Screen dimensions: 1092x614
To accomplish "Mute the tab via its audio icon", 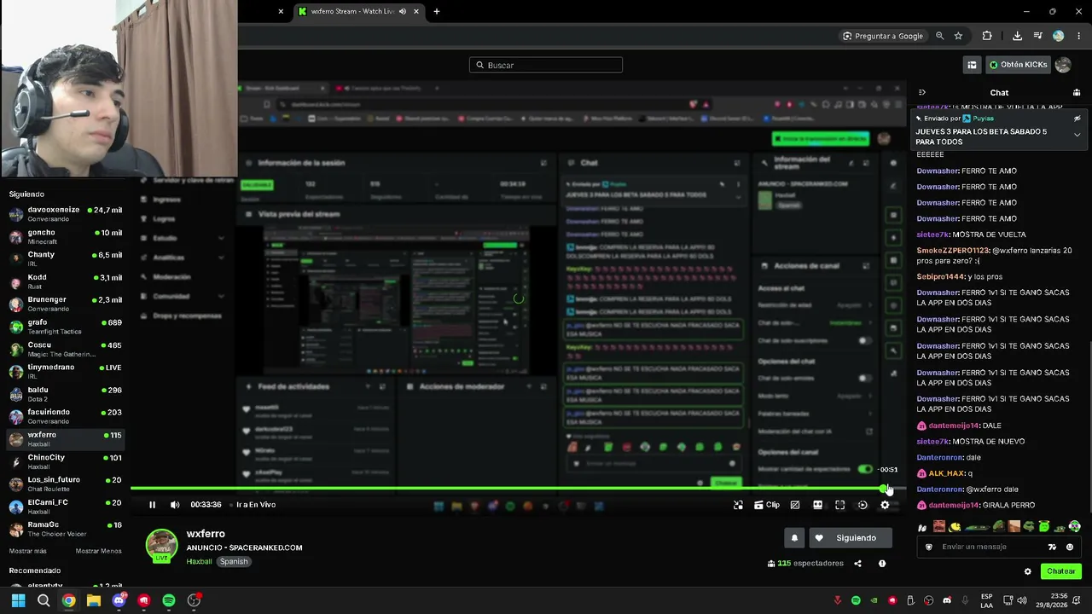I will (403, 12).
